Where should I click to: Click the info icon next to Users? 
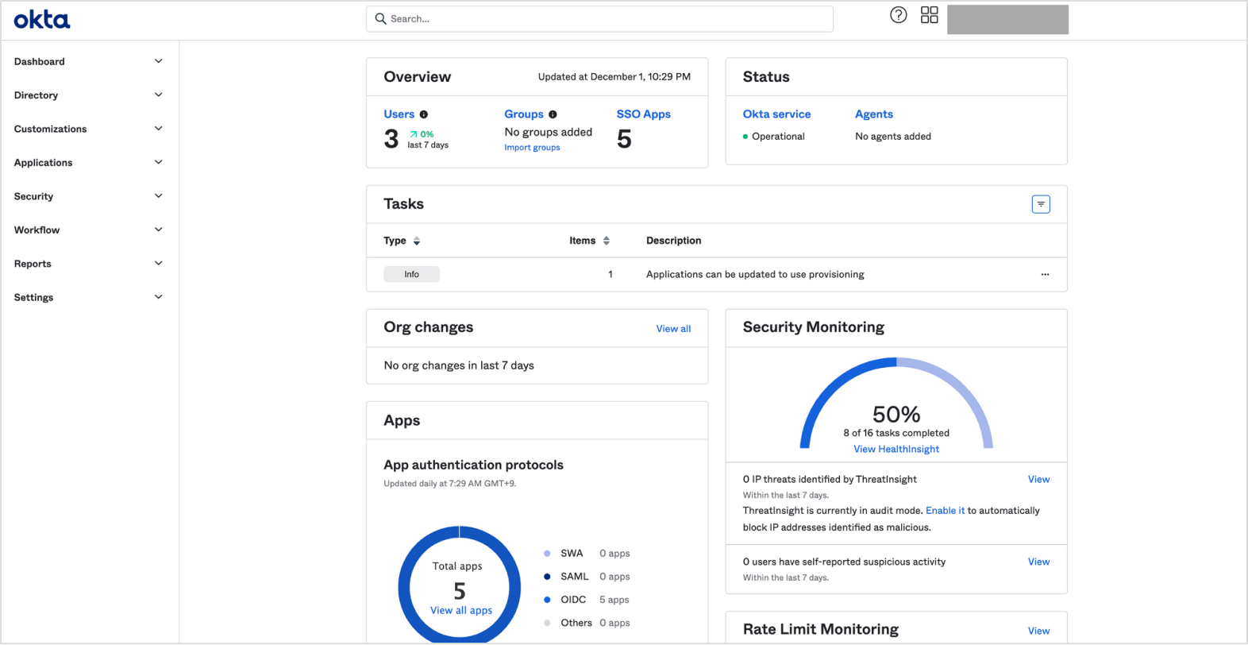pos(423,114)
